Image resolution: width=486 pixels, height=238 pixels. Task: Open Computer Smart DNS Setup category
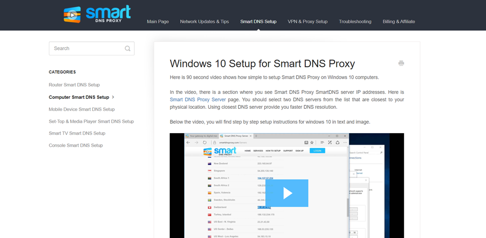(79, 97)
